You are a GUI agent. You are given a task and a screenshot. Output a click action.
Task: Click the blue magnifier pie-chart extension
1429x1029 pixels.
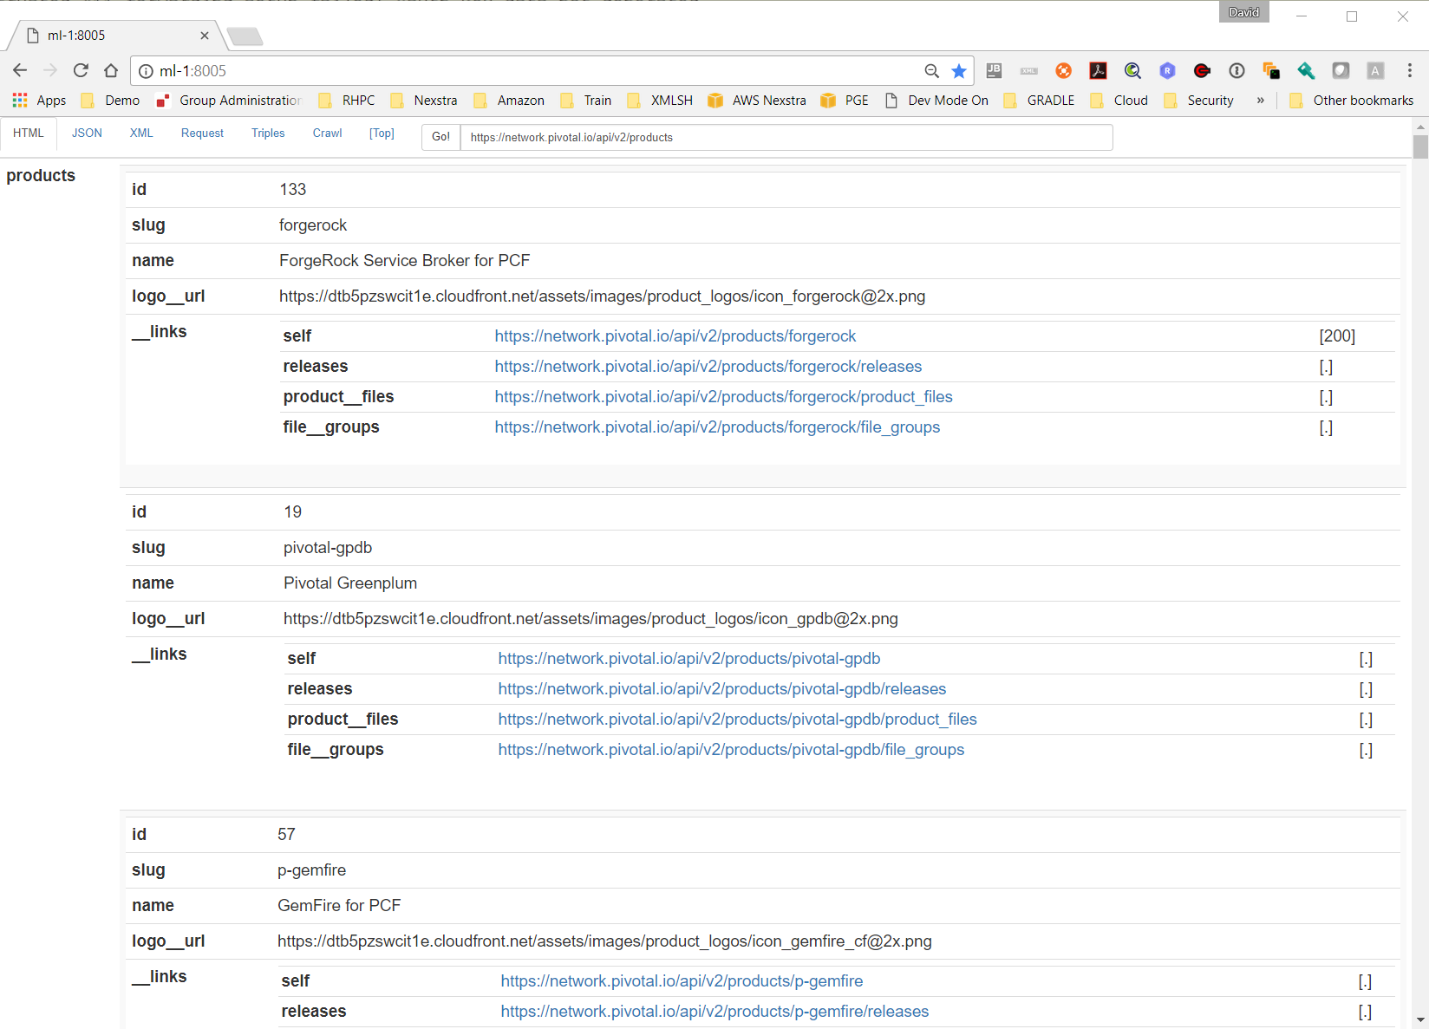click(x=1132, y=71)
